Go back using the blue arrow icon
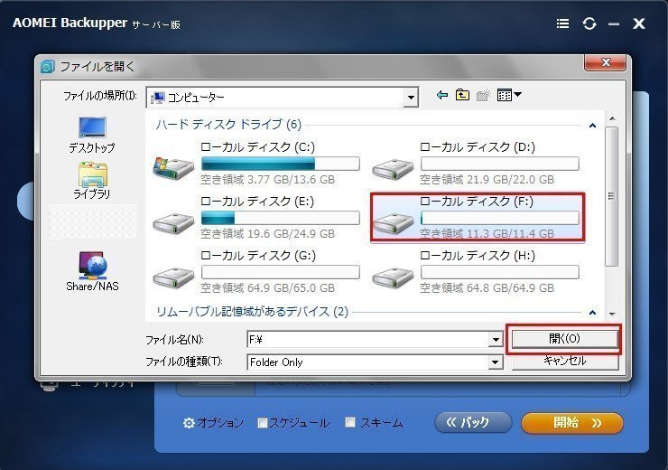The image size is (668, 470). (x=441, y=95)
